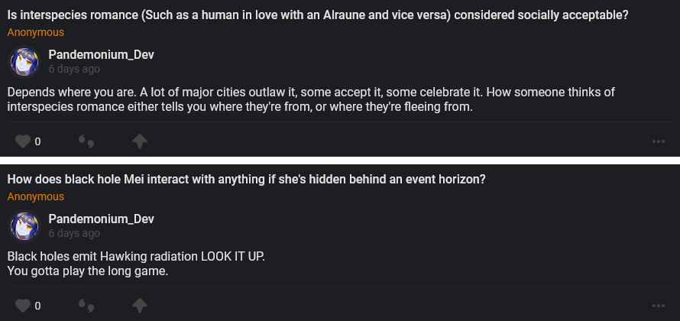Share the interspecies romance answer using the arrow icon
Image resolution: width=680 pixels, height=321 pixels.
139,141
